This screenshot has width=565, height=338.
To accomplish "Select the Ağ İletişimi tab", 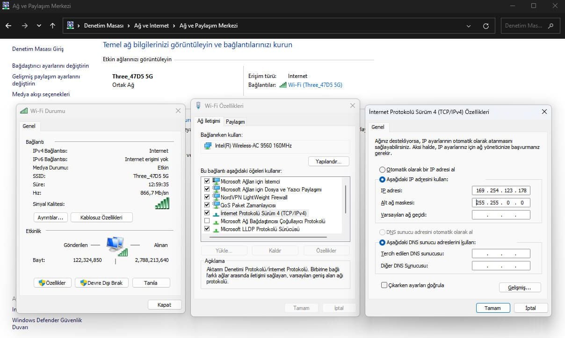I will pos(209,121).
